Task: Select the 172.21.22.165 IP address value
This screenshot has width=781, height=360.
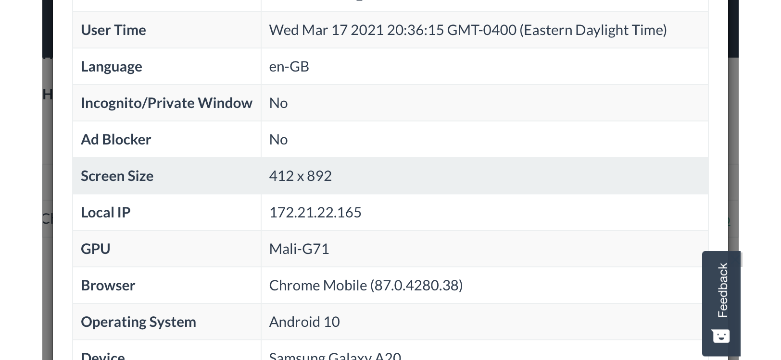Action: tap(315, 213)
